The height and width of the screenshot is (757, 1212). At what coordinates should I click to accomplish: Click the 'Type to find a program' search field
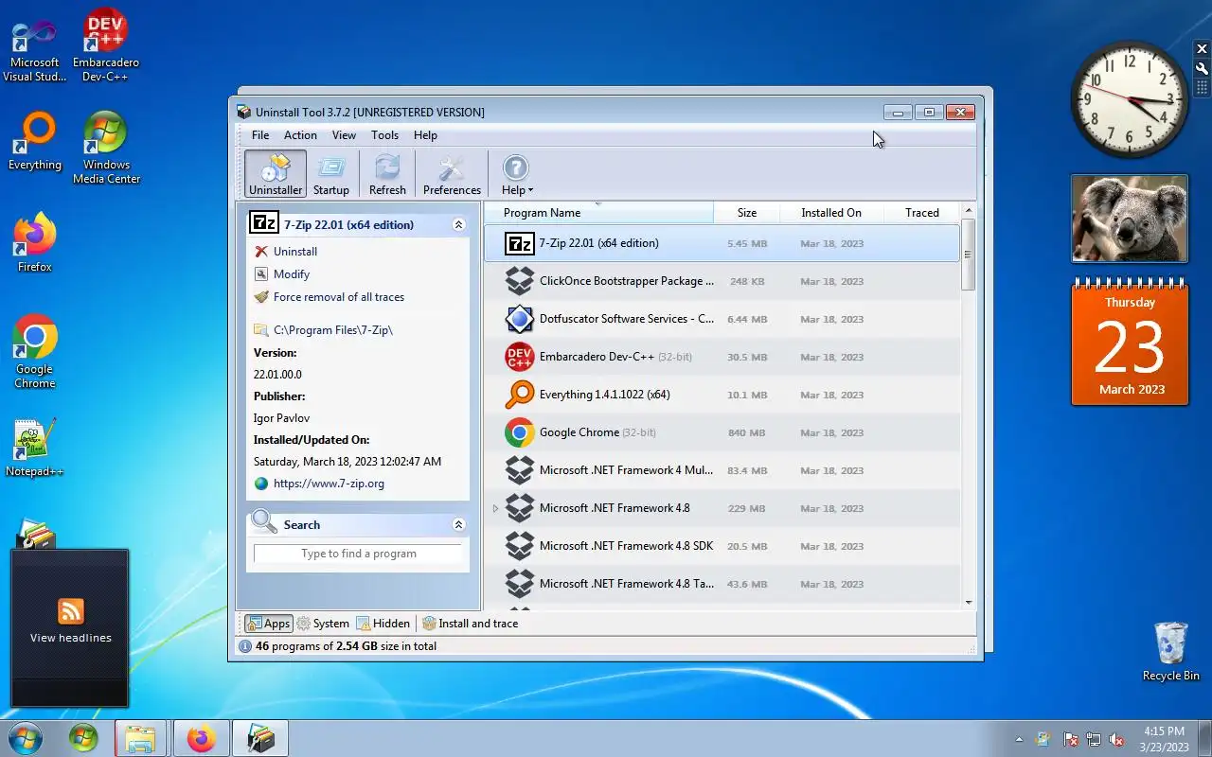(358, 554)
